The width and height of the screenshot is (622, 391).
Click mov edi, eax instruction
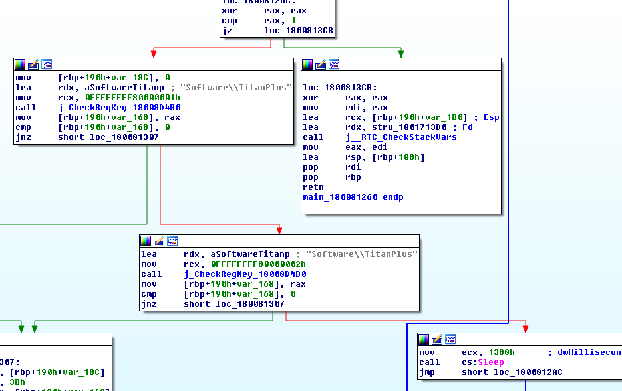(345, 108)
